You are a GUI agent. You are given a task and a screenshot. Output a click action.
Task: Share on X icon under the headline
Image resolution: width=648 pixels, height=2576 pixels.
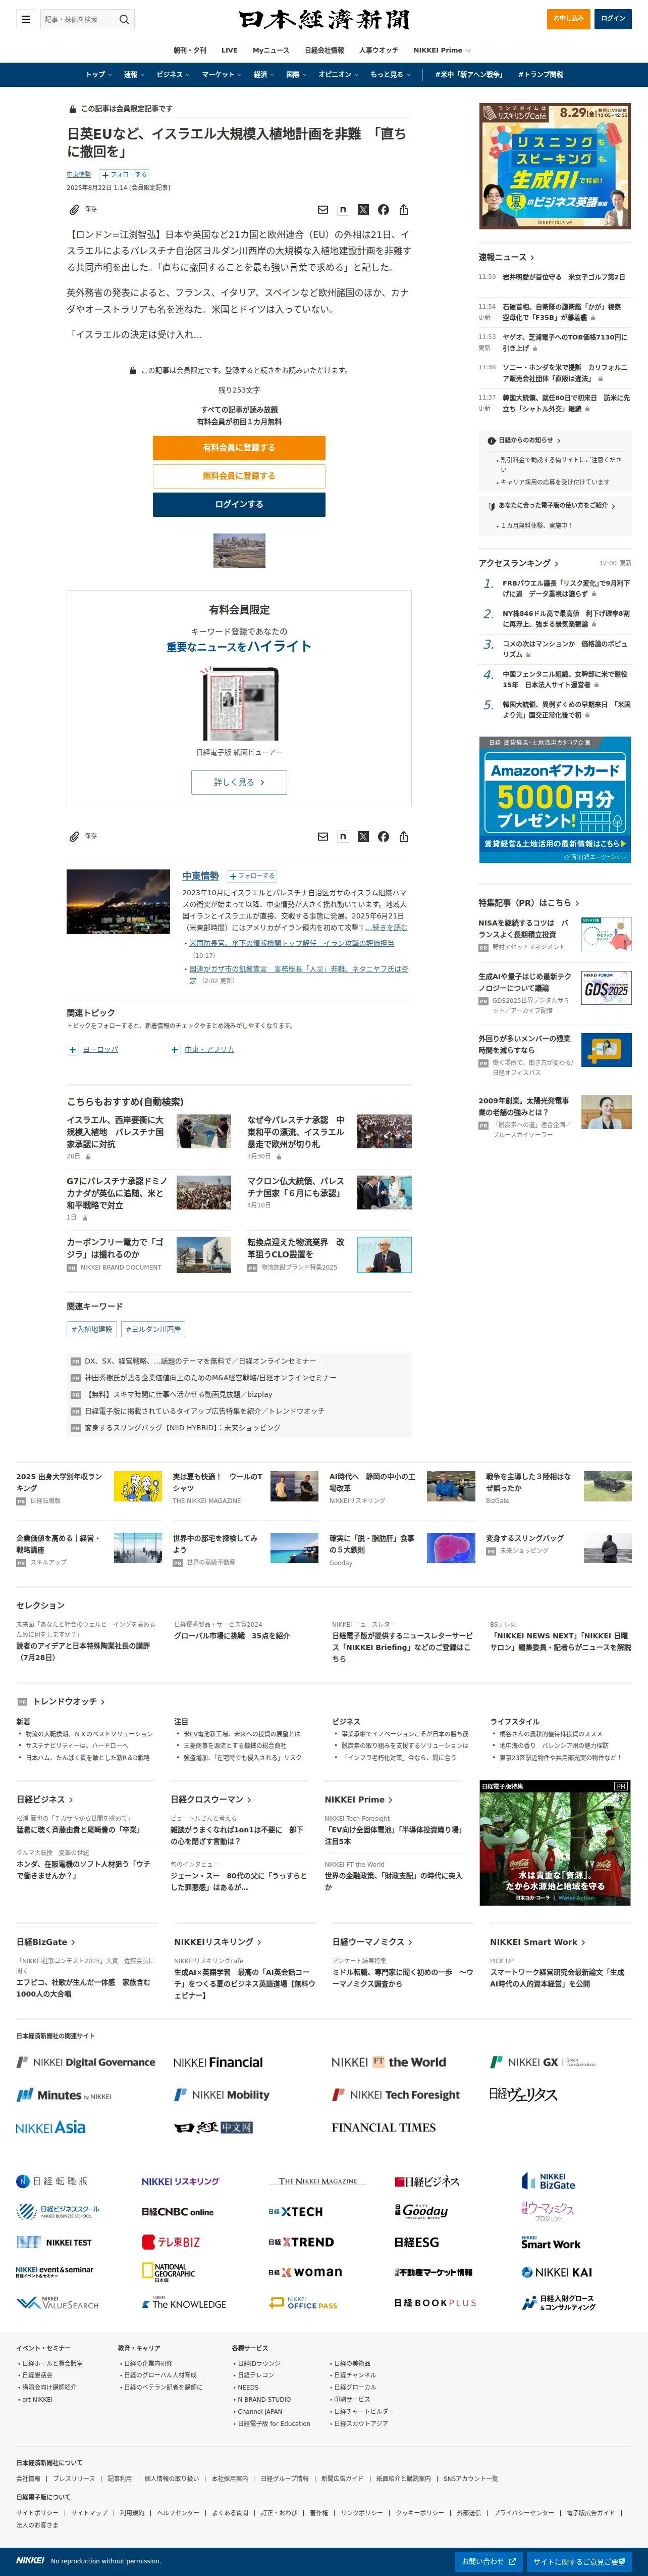tap(362, 210)
